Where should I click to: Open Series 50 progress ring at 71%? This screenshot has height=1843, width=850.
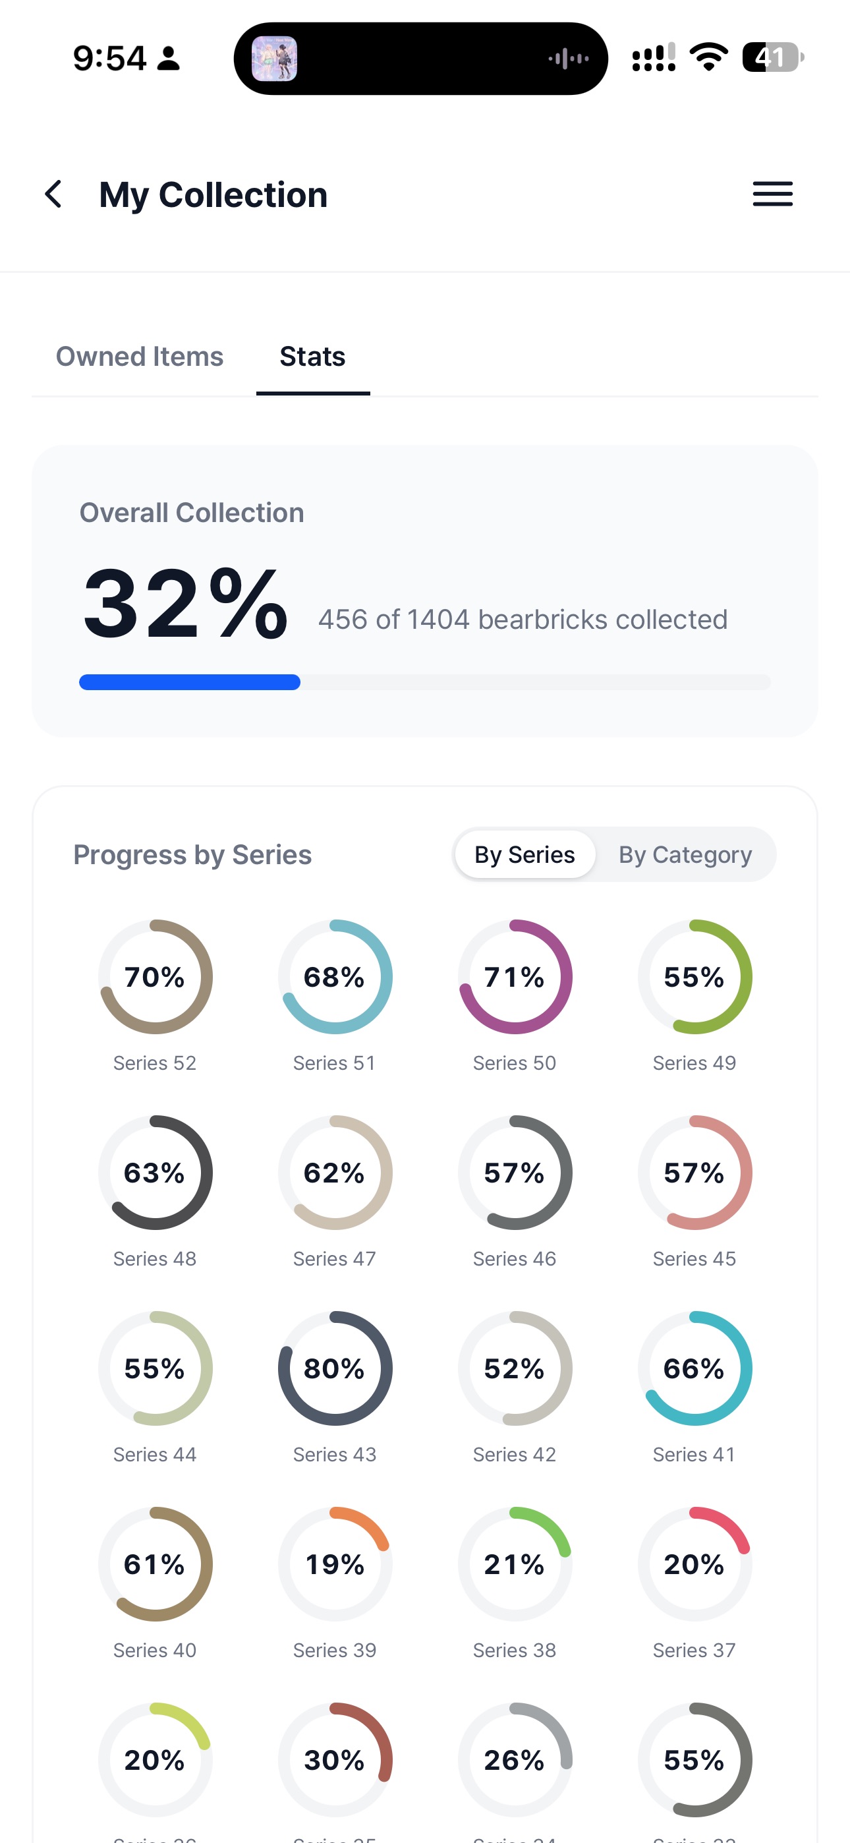pyautogui.click(x=515, y=977)
